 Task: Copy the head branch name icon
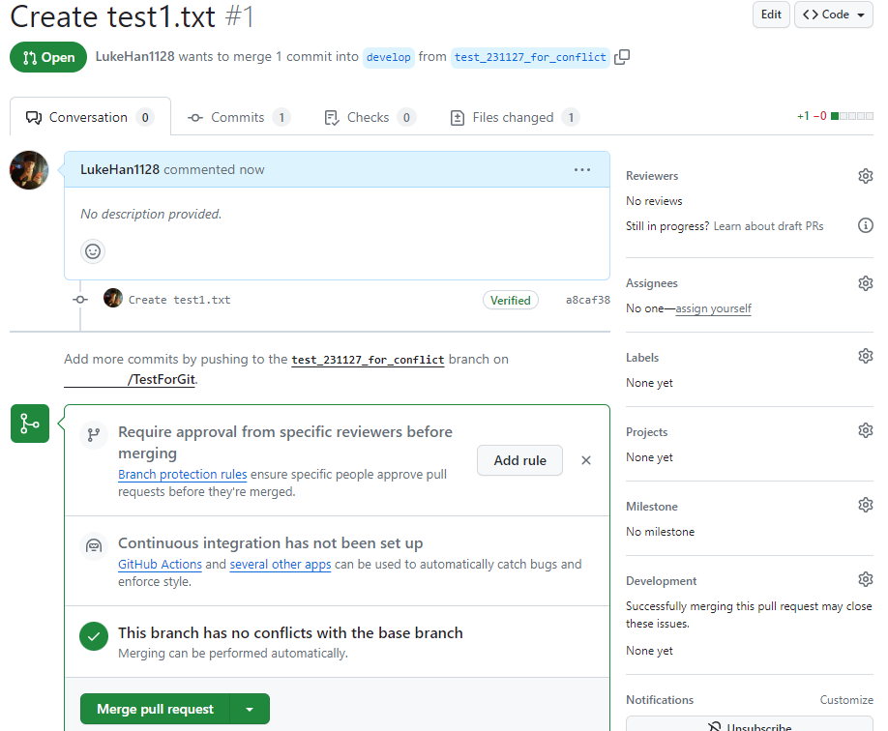pyautogui.click(x=622, y=57)
